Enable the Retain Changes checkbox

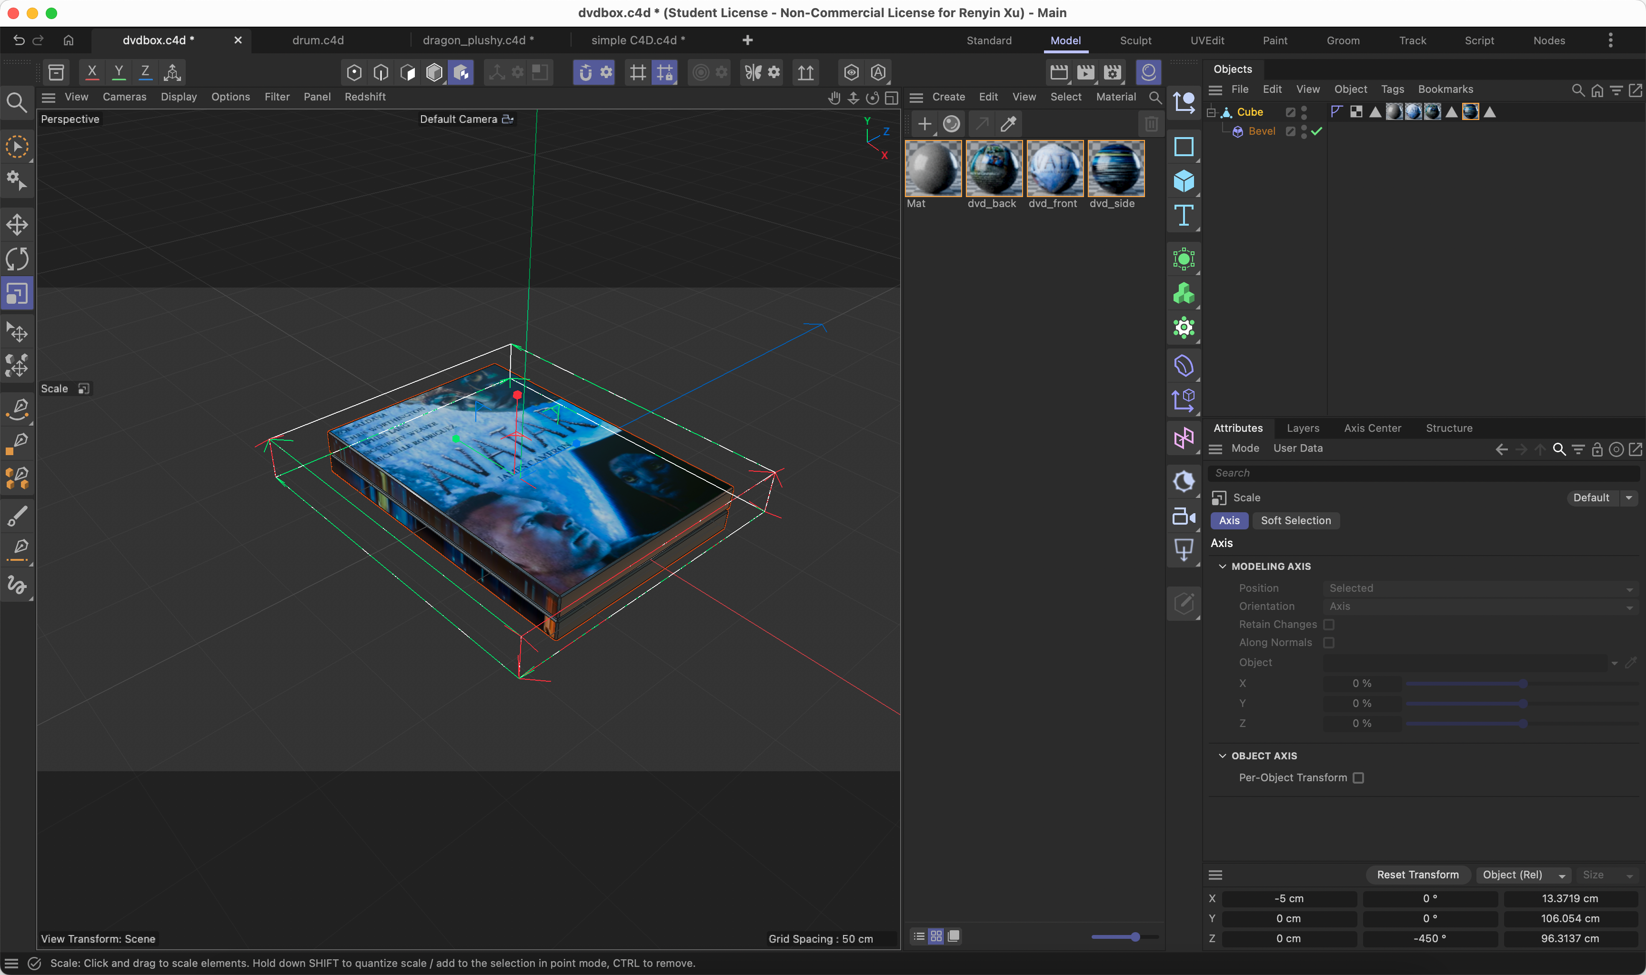tap(1329, 624)
